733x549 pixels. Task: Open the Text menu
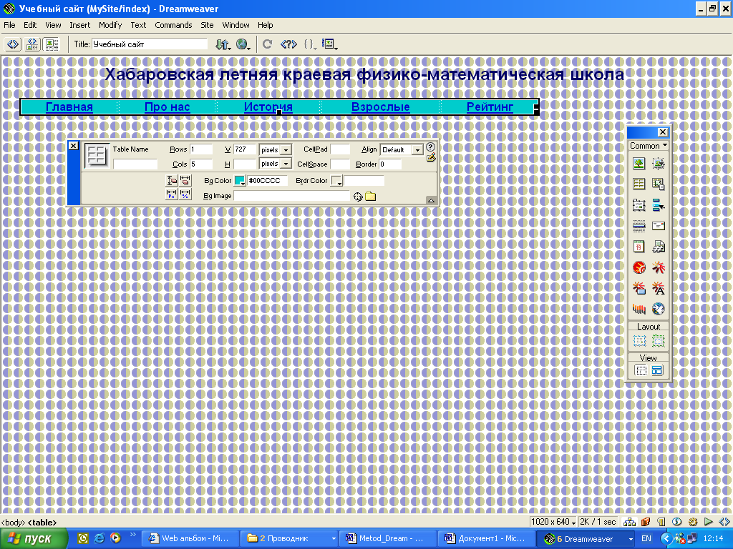pyautogui.click(x=138, y=25)
